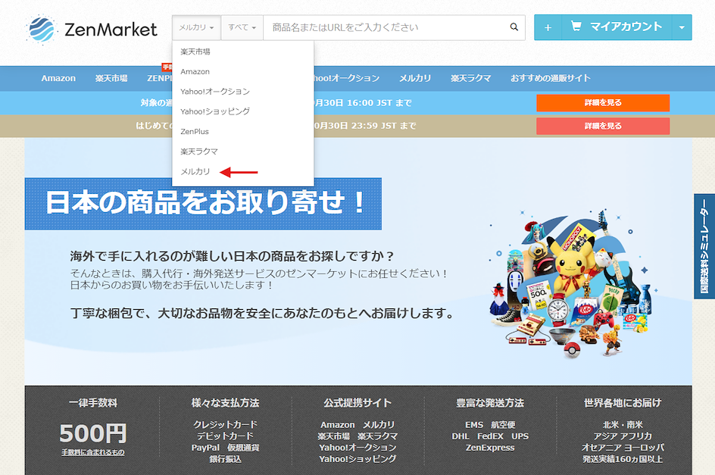Open 楽天市場 in the blue navigation bar

click(111, 78)
